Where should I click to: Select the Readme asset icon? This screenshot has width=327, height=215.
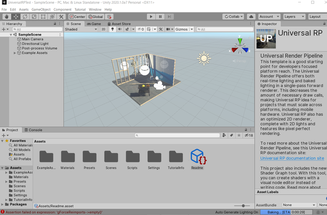(198, 157)
